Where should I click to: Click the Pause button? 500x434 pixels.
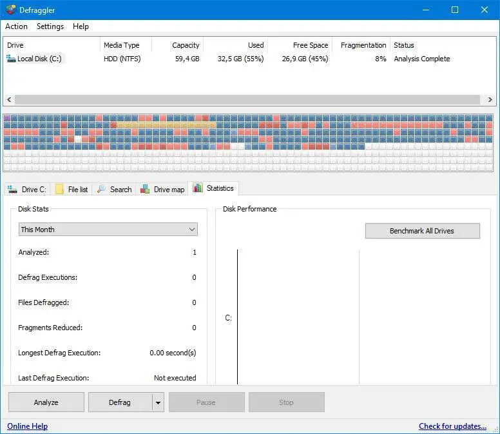click(207, 402)
